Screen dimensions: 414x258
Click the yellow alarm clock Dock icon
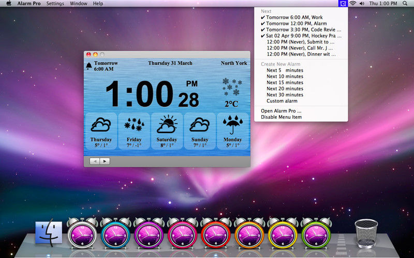point(283,233)
